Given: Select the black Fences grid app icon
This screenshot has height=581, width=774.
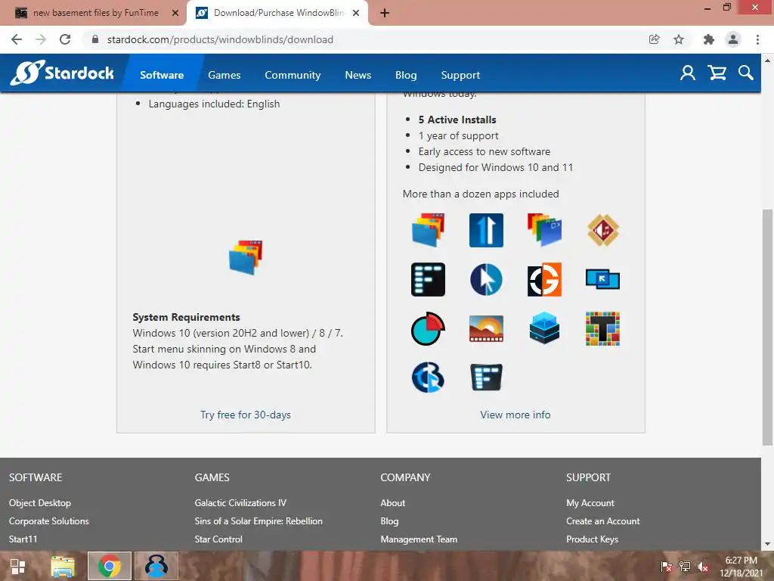Looking at the screenshot, I should pos(428,280).
